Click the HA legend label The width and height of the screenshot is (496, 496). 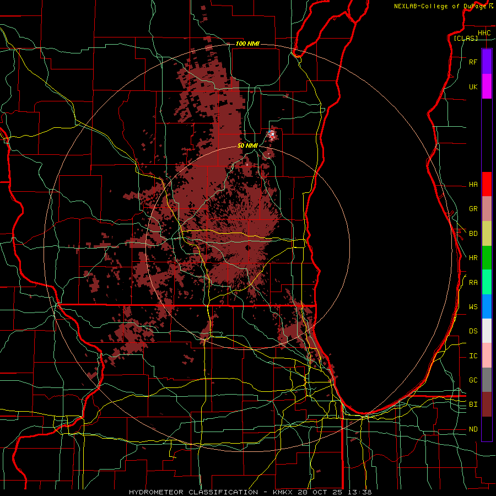click(473, 184)
